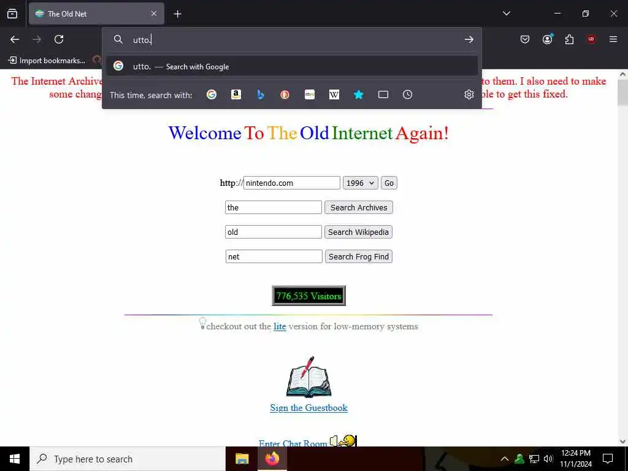Search this time with eBay
The image size is (628, 471).
point(310,94)
